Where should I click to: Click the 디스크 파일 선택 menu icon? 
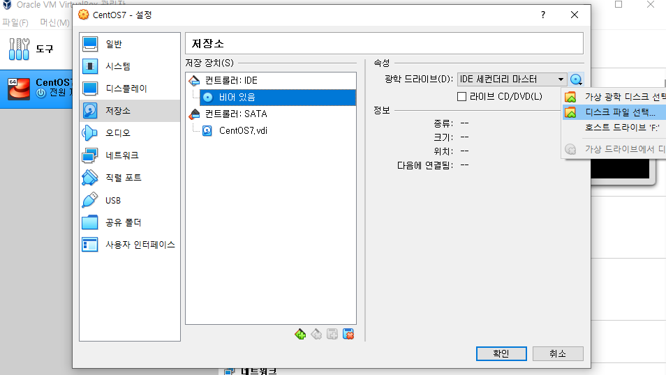(570, 112)
